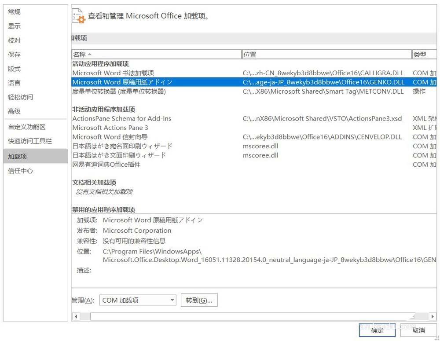Cancel the dialog with 取消
The image size is (440, 341).
(418, 330)
